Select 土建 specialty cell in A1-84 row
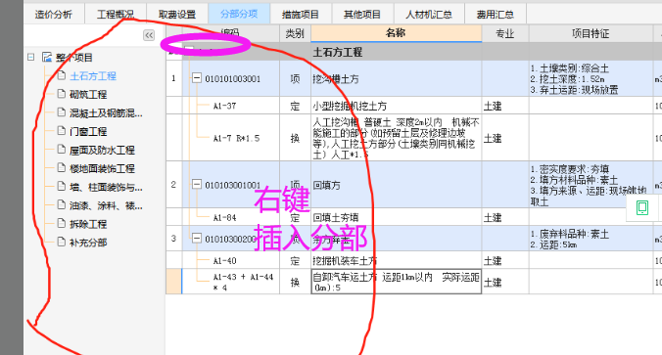Screen dimensions: 662x355 click(x=505, y=217)
